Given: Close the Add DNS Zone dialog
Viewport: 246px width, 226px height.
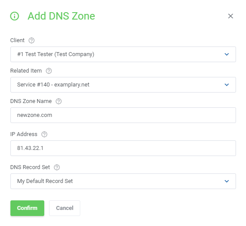Looking at the screenshot, I should (230, 16).
